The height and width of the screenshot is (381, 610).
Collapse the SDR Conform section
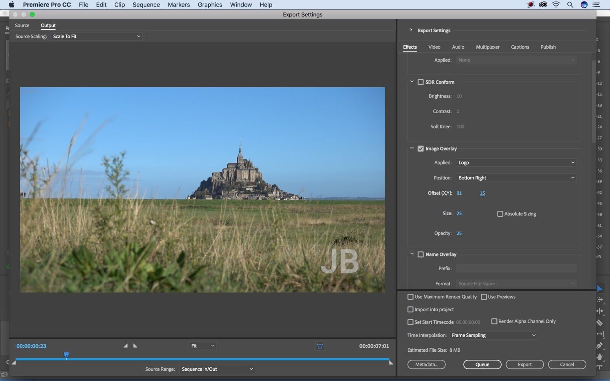(412, 82)
